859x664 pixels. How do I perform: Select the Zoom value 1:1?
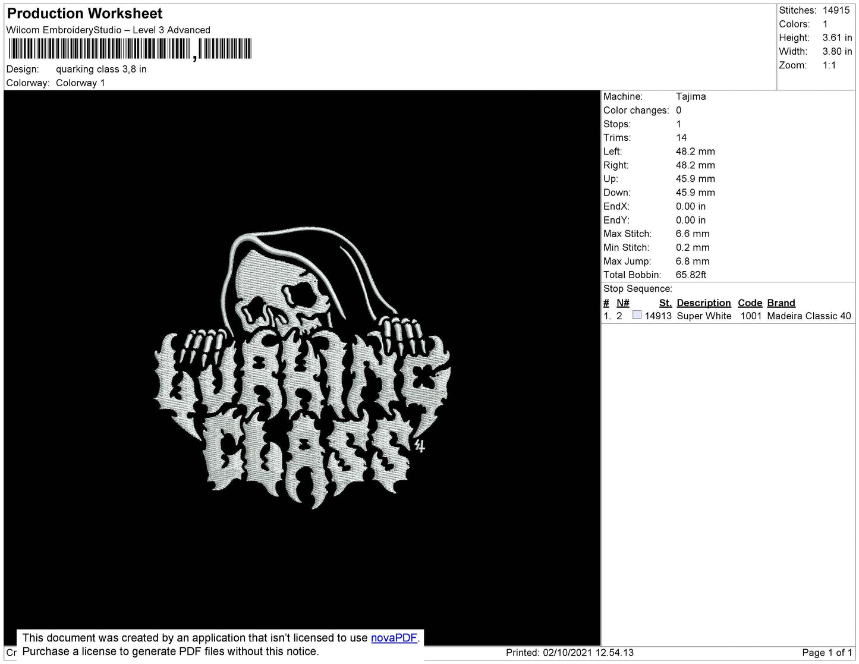click(829, 65)
